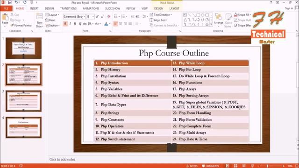
Task: Cut the selection with the scissors icon
Action: click(x=14, y=14)
